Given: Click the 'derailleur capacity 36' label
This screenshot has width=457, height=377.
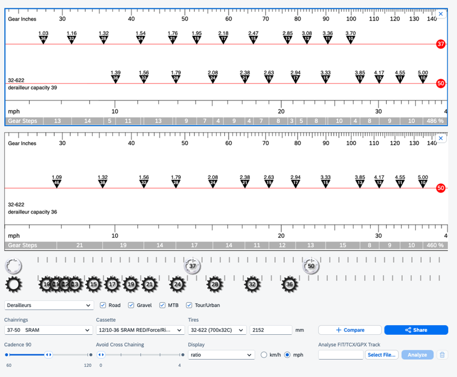Looking at the screenshot, I should [x=32, y=212].
